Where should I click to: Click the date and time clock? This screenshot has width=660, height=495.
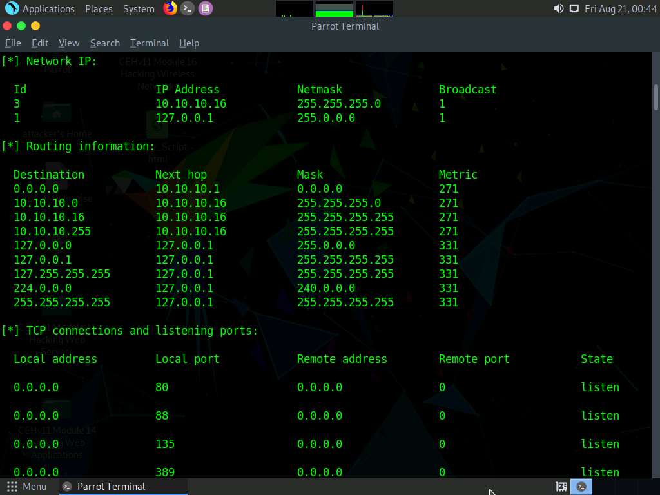621,9
